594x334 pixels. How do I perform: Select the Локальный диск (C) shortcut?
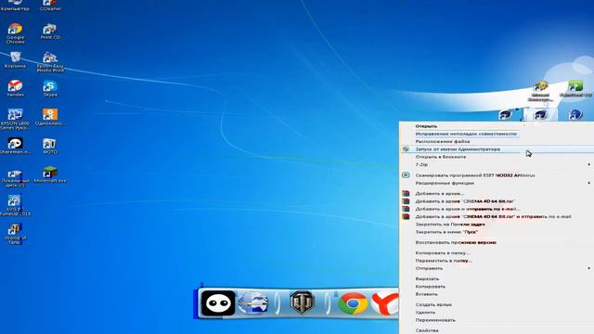pos(15,178)
